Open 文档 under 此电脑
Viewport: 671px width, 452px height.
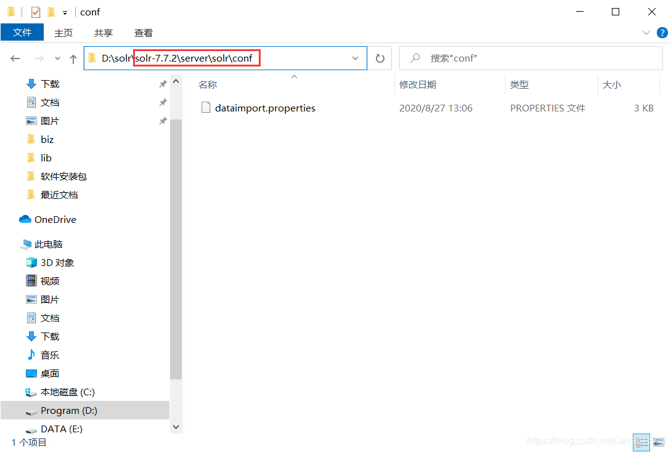pyautogui.click(x=50, y=318)
